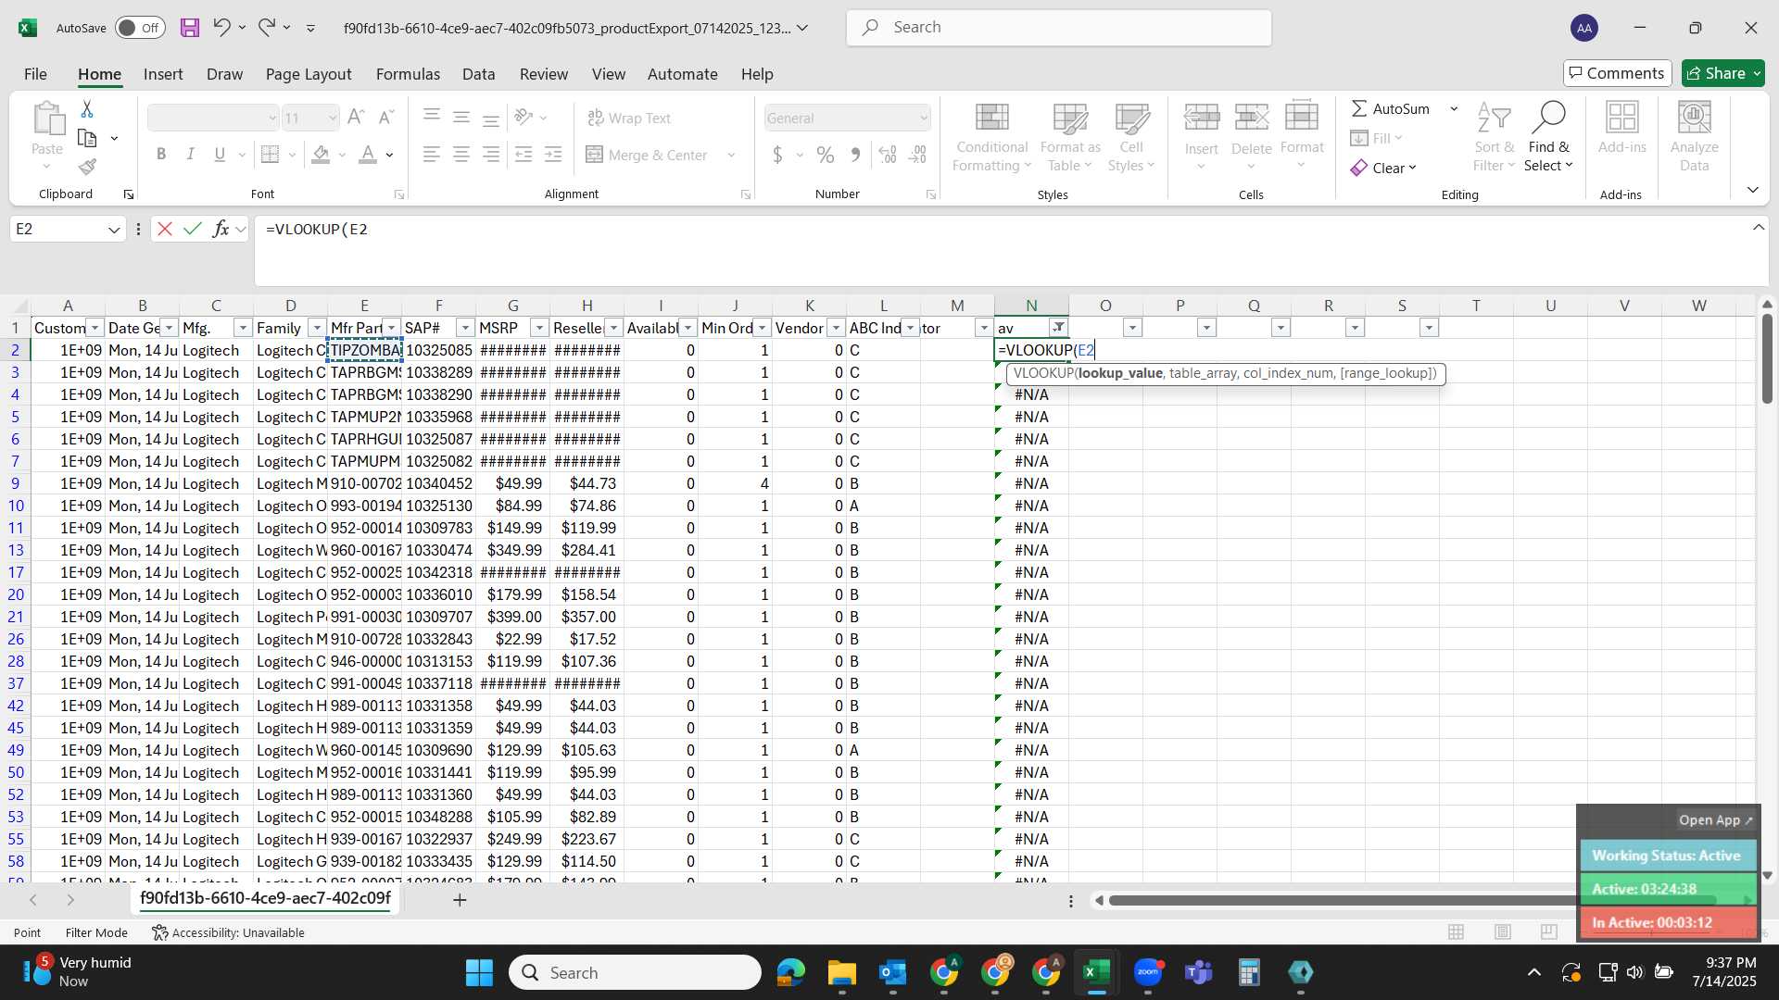Click Merge & Center button
This screenshot has width=1779, height=1000.
pyautogui.click(x=647, y=156)
